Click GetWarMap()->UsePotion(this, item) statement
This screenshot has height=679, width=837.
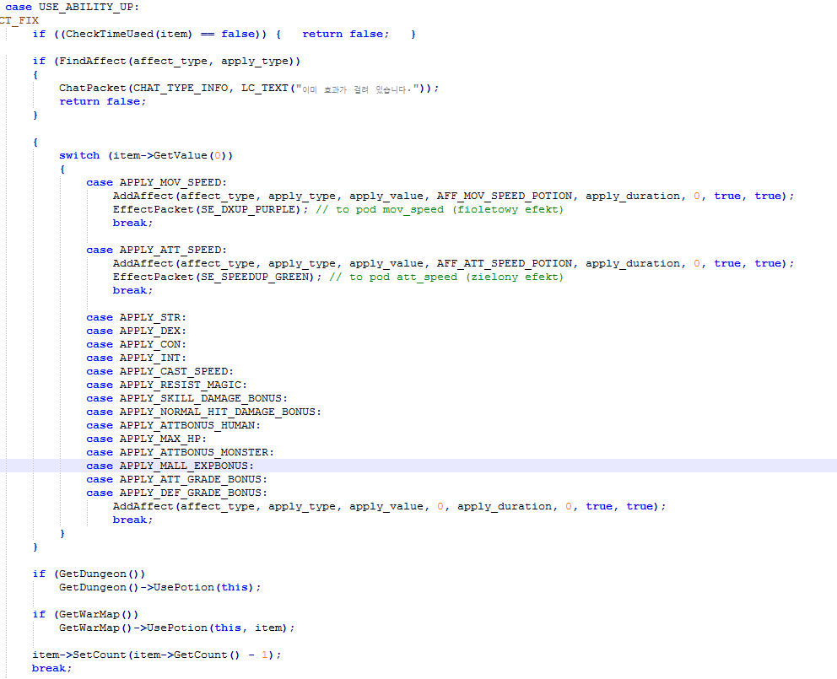click(x=176, y=628)
